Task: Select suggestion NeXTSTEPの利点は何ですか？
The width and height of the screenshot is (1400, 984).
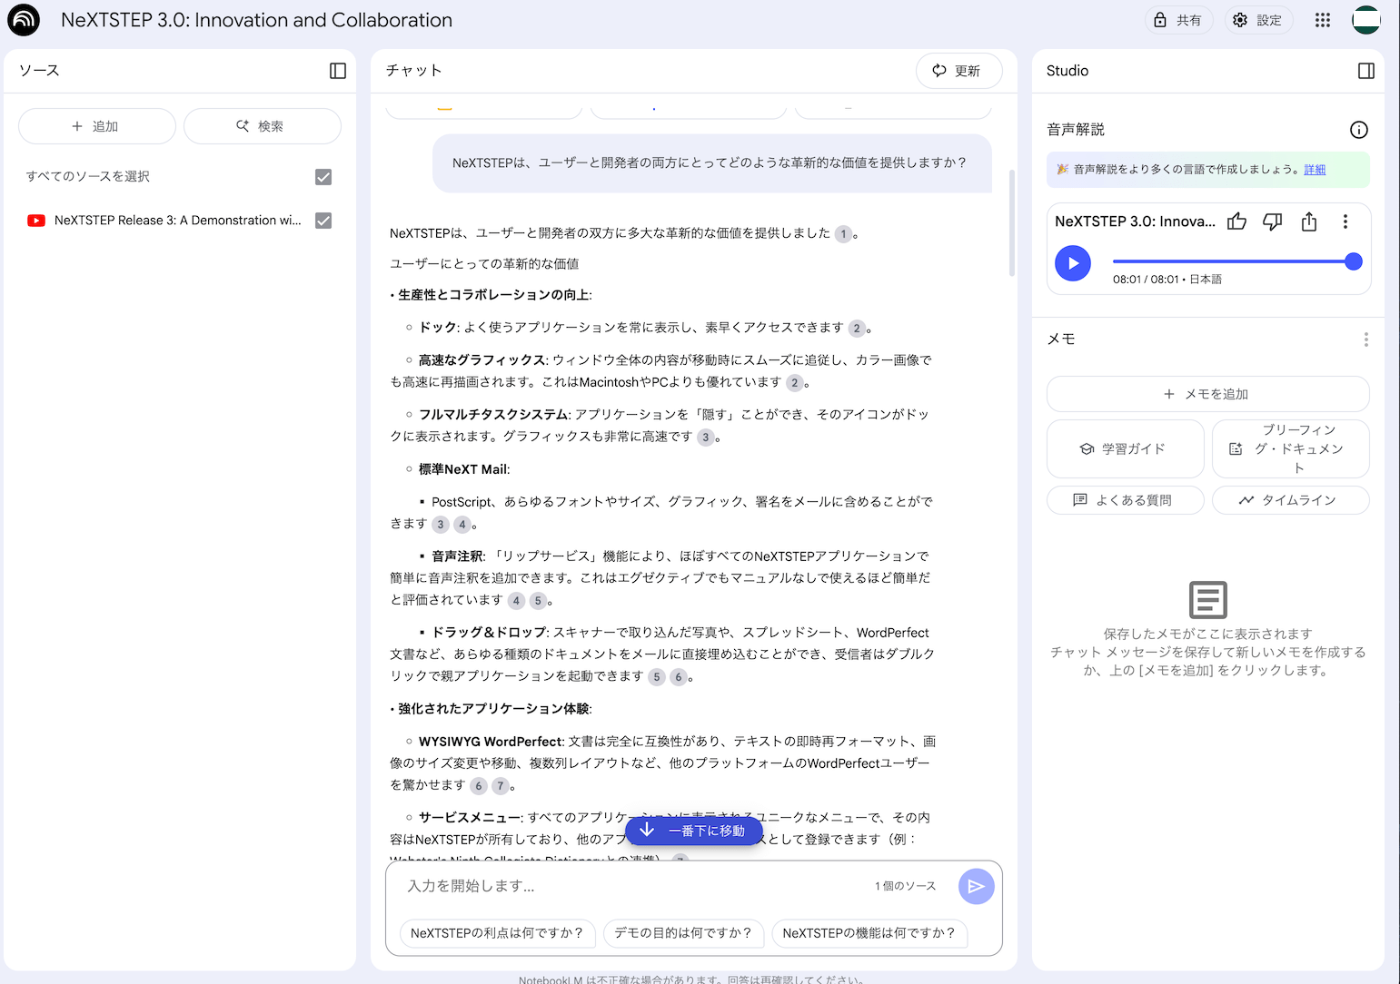Action: pyautogui.click(x=498, y=933)
